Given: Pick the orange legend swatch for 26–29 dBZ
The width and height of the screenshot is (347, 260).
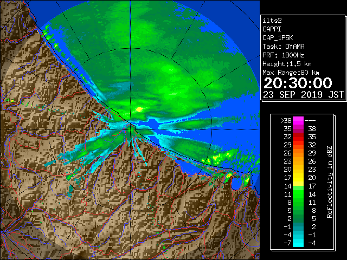Looking at the screenshot, I should pyautogui.click(x=298, y=153).
